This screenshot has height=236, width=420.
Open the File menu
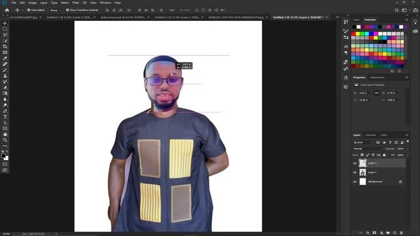coord(14,3)
